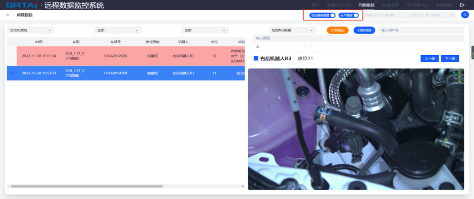The image size is (474, 199).
Task: Click frame number C6KA2014709
Action: [x=115, y=73]
